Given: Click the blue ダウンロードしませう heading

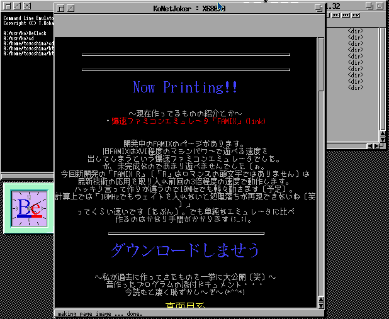Looking at the screenshot, I should point(185,250).
